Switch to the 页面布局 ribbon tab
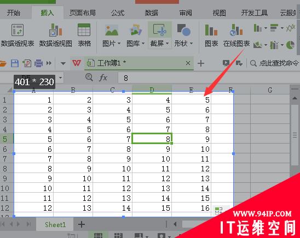Screen dimensions: 300x238 point(83,13)
